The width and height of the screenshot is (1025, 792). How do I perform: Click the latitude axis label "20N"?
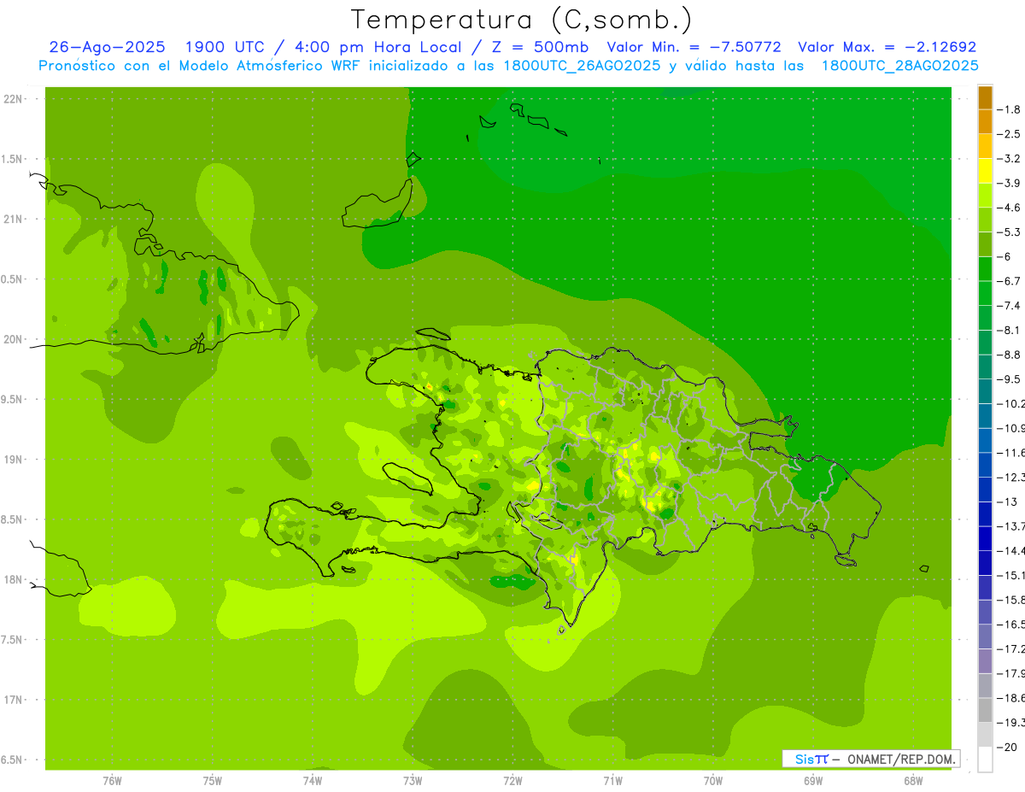(x=14, y=339)
